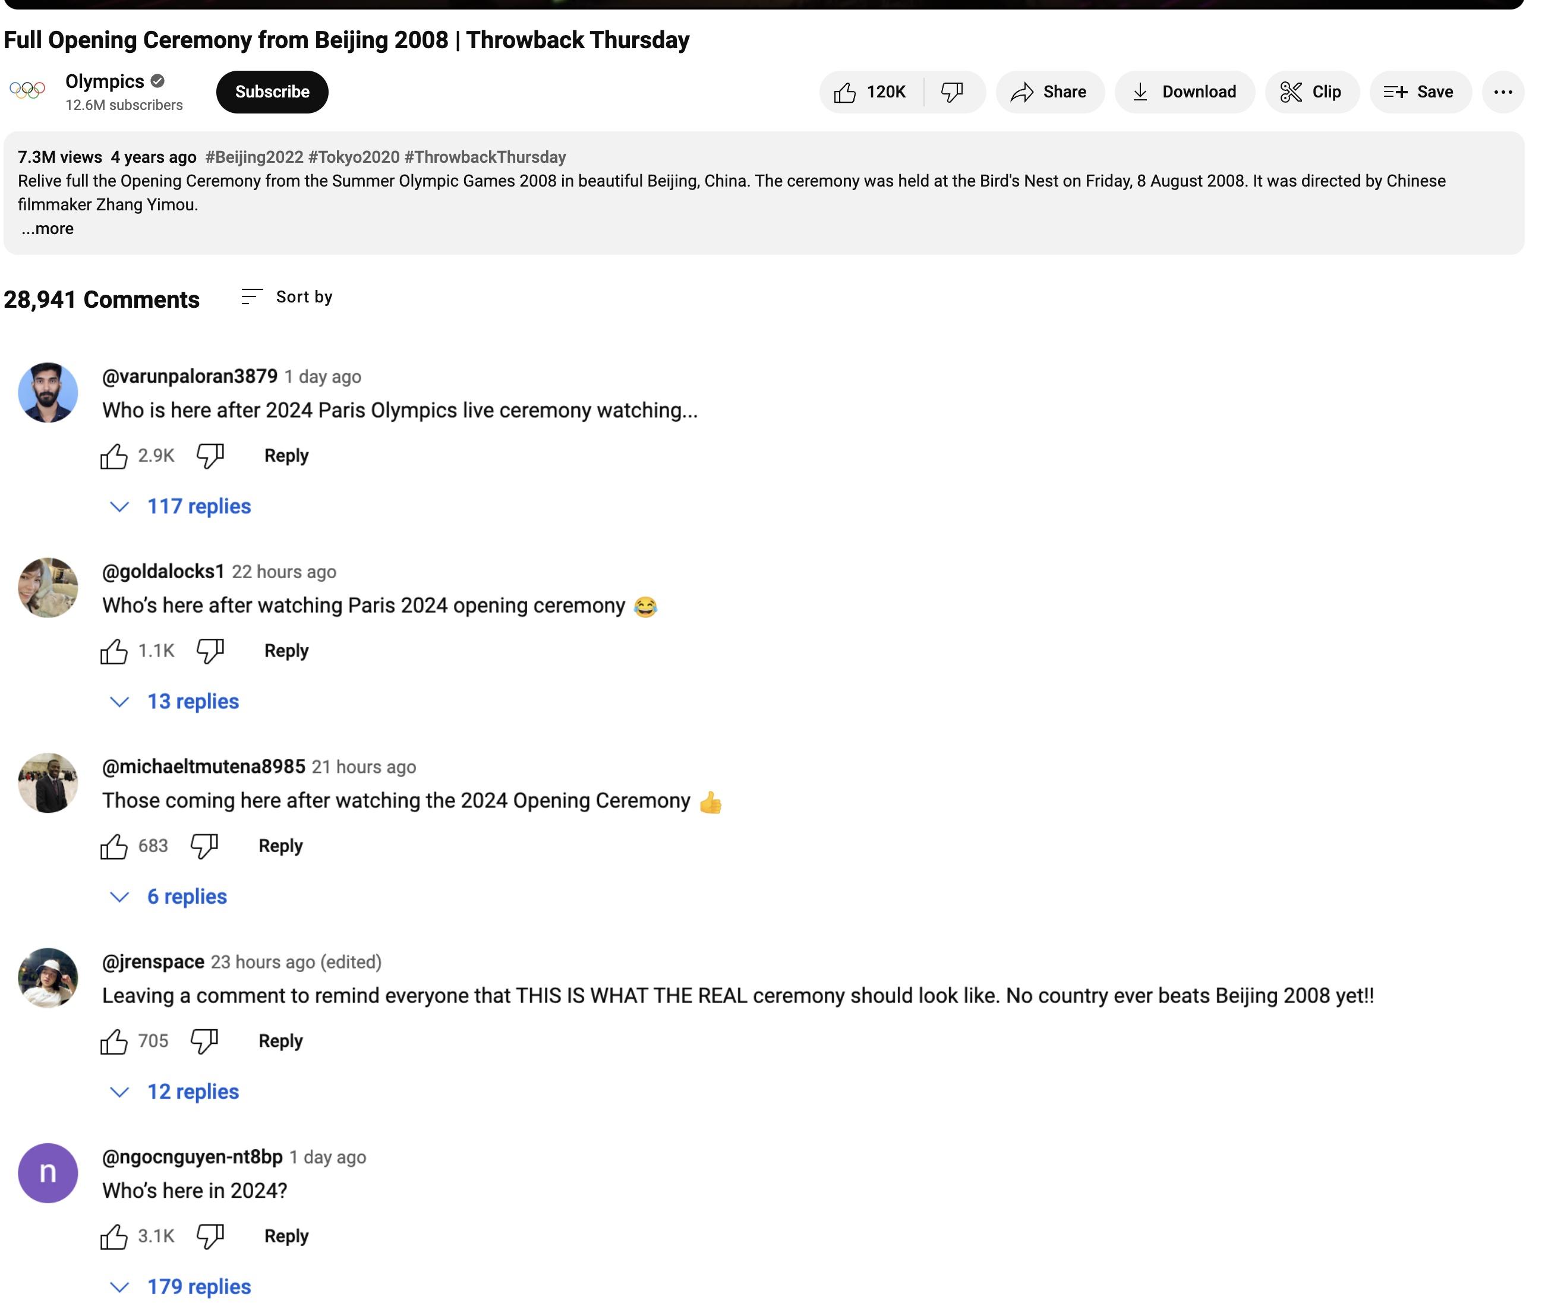Create a Clip of the video
This screenshot has width=1545, height=1309.
(x=1312, y=92)
